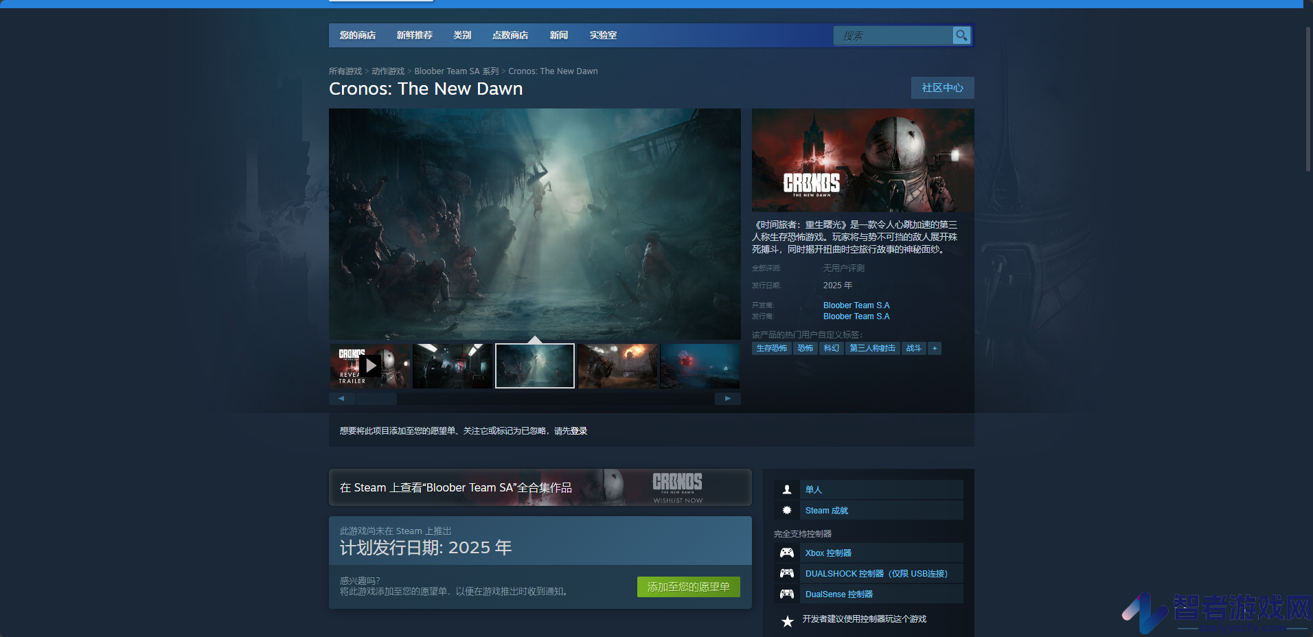Open the 类别 menu
Image resolution: width=1313 pixels, height=637 pixels.
[x=462, y=35]
